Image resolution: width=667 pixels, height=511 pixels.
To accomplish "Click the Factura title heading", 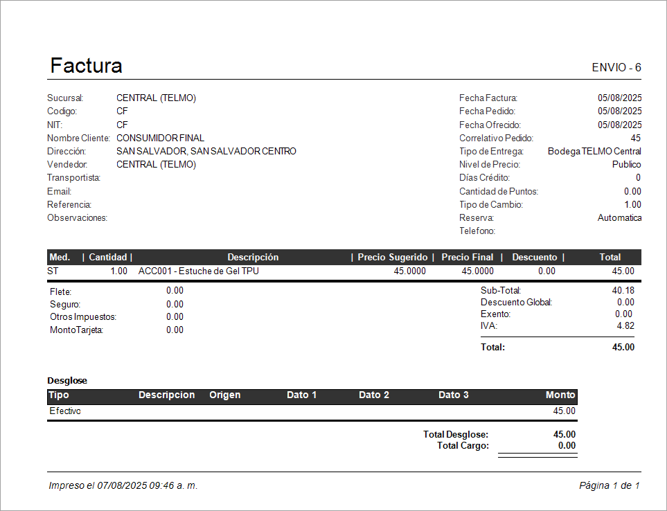I will click(86, 66).
